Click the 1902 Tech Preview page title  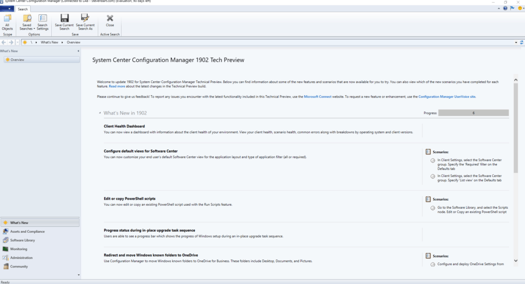point(168,60)
